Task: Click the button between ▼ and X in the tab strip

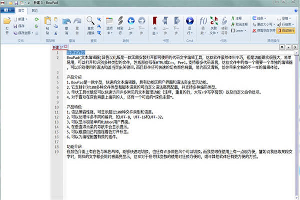Action: [x=288, y=47]
